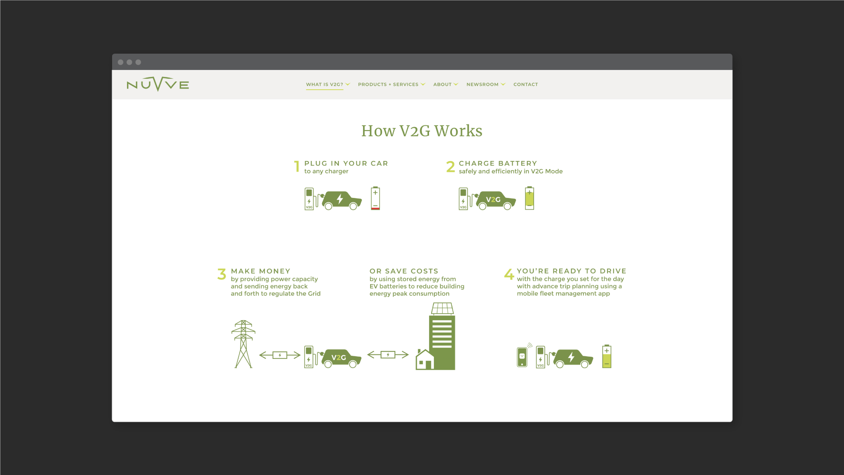Click the two-way arrow between tower and charger
Screen dimensions: 844x475
(280, 355)
